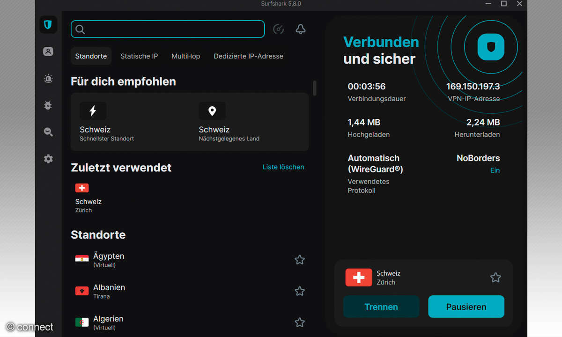Close the Surfshark window

(x=519, y=4)
